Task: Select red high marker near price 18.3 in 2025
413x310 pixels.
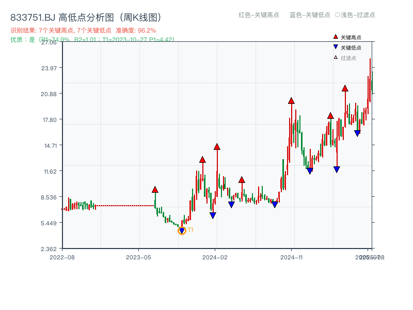Action: click(x=330, y=115)
